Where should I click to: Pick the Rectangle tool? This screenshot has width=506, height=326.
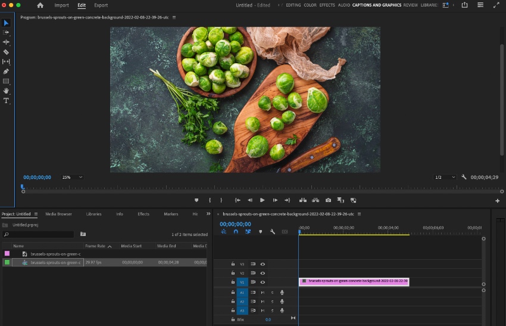coord(6,81)
